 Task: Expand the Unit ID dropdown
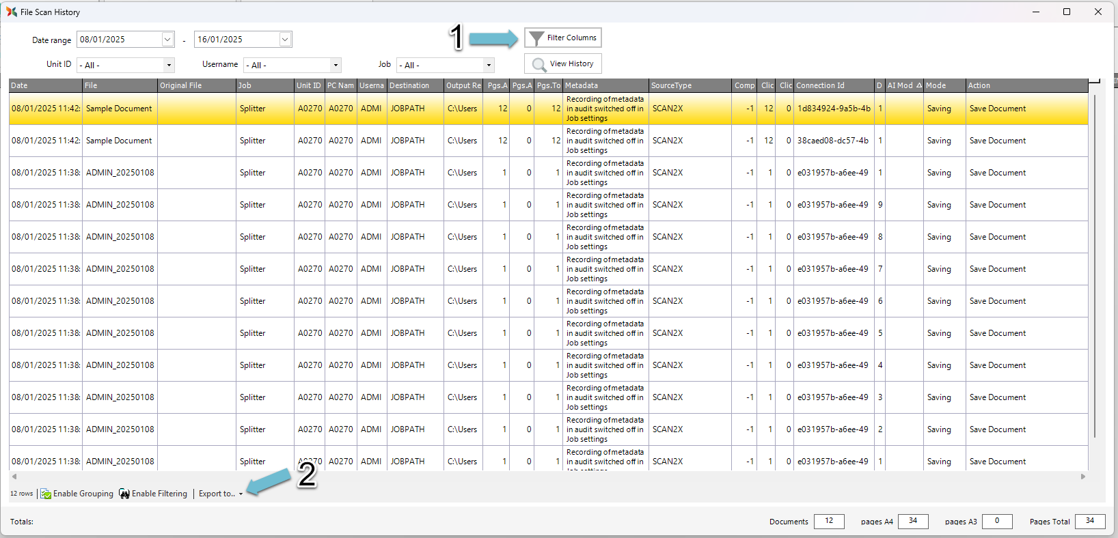pyautogui.click(x=169, y=66)
